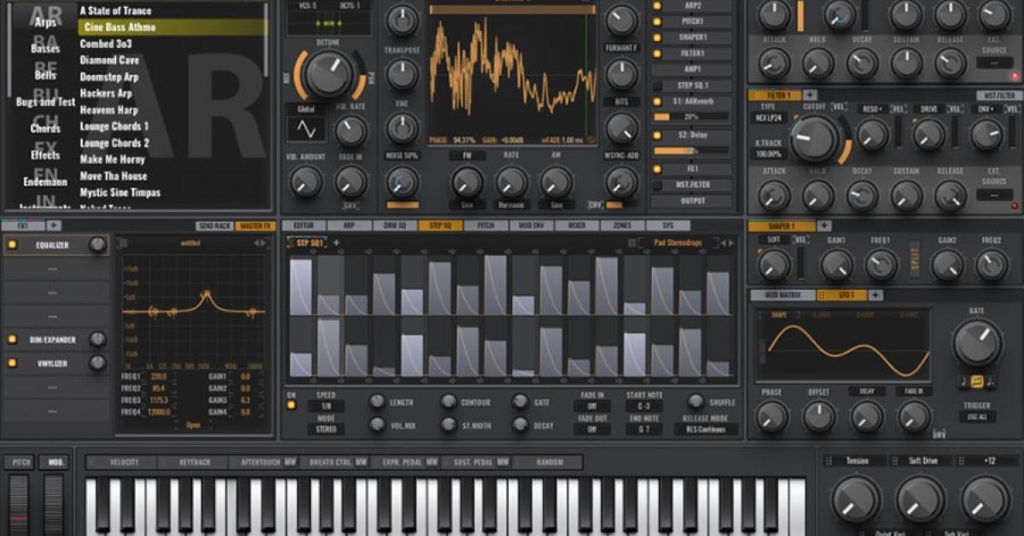The image size is (1024, 536).
Task: Open the MOD MATRIX tab
Action: 781,295
